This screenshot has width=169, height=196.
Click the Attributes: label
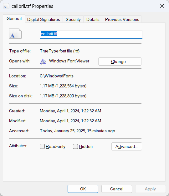18,146
